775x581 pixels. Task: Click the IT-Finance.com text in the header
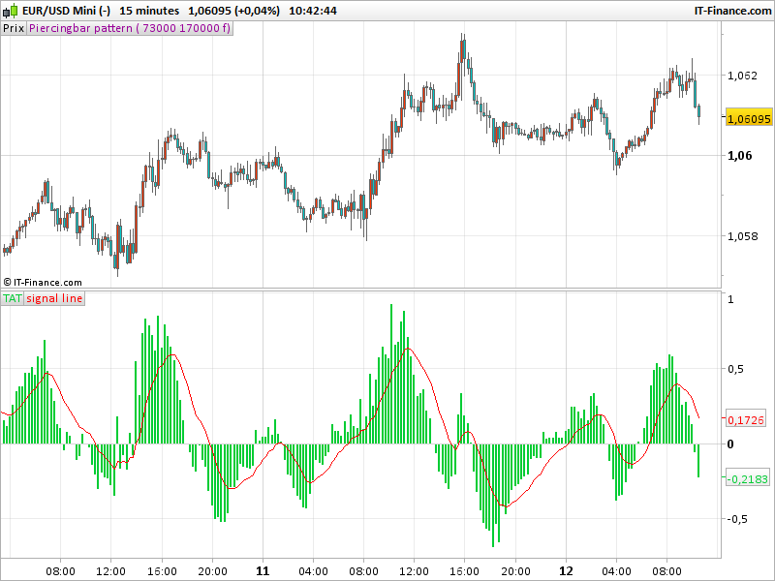(732, 11)
